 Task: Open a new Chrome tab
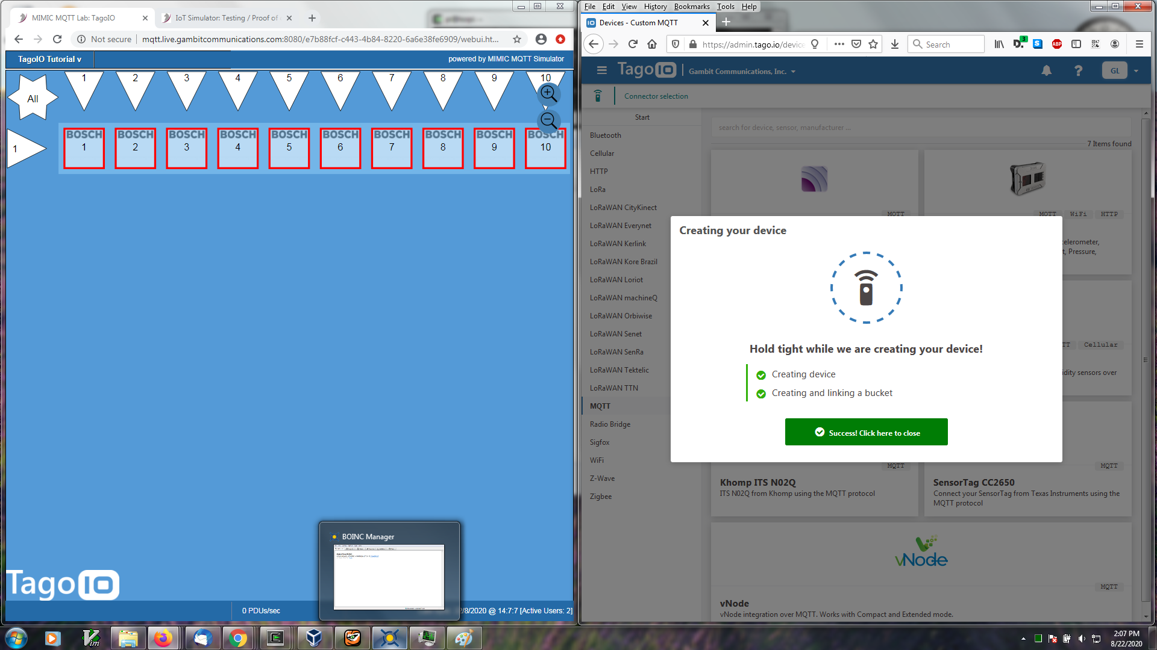click(312, 18)
